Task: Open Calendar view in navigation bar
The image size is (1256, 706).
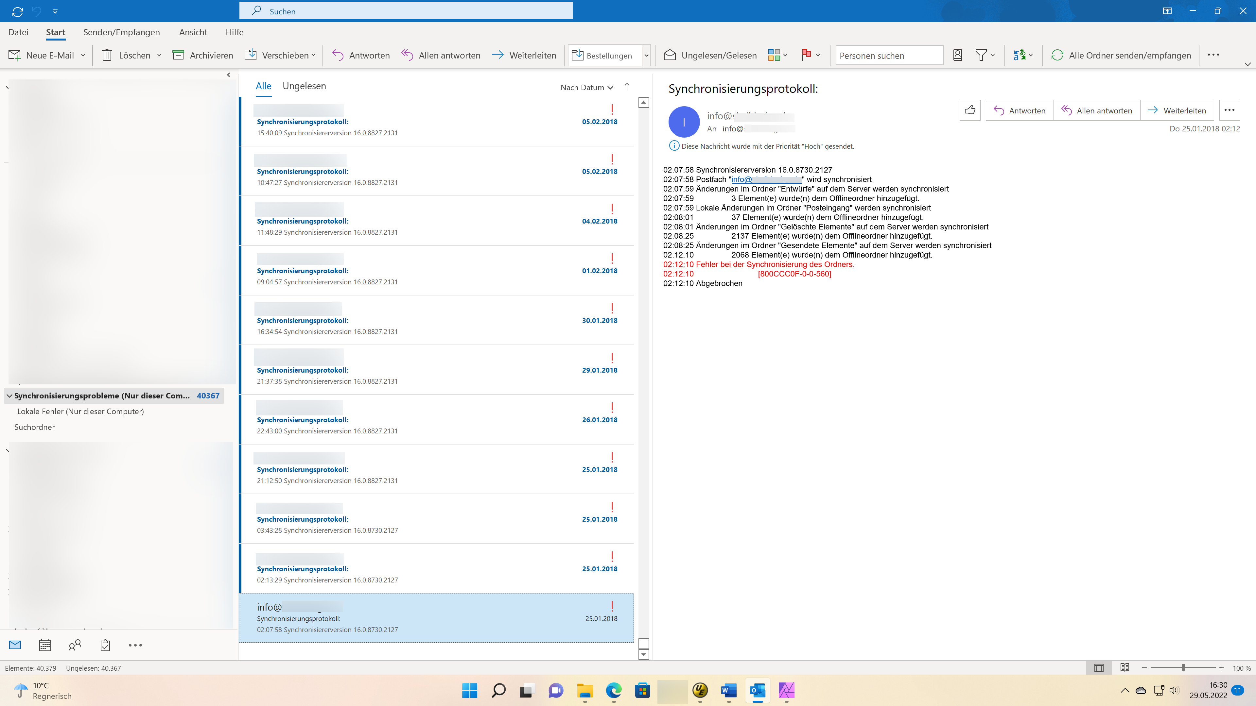Action: pyautogui.click(x=45, y=645)
